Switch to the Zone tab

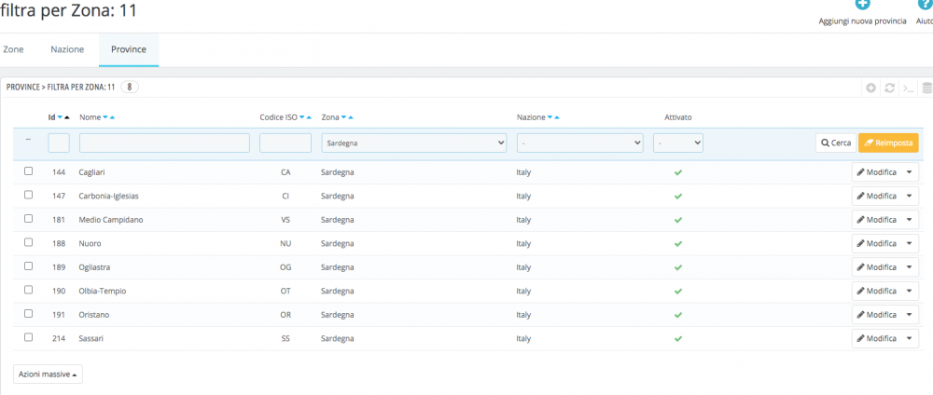[x=13, y=49]
